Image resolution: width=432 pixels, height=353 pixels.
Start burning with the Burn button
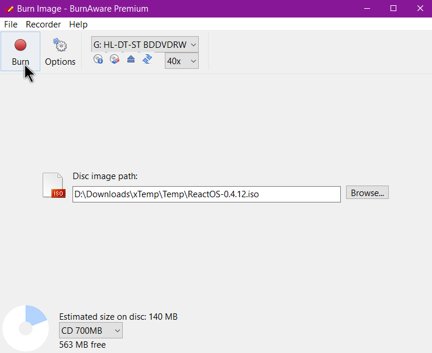point(20,51)
